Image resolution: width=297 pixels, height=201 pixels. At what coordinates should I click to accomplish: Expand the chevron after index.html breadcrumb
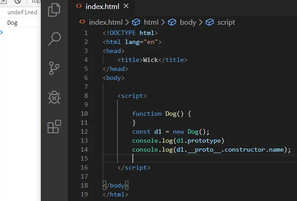click(127, 22)
